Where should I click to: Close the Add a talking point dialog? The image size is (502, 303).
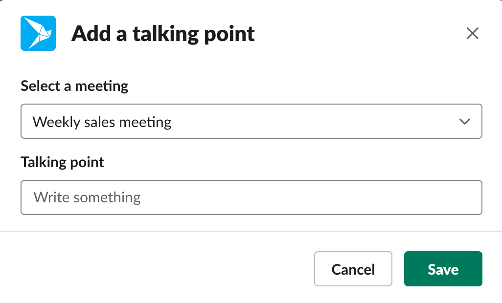tap(473, 33)
